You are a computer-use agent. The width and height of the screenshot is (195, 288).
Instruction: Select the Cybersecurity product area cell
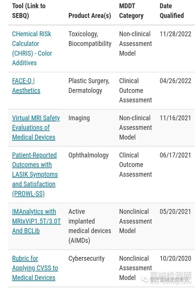86,259
